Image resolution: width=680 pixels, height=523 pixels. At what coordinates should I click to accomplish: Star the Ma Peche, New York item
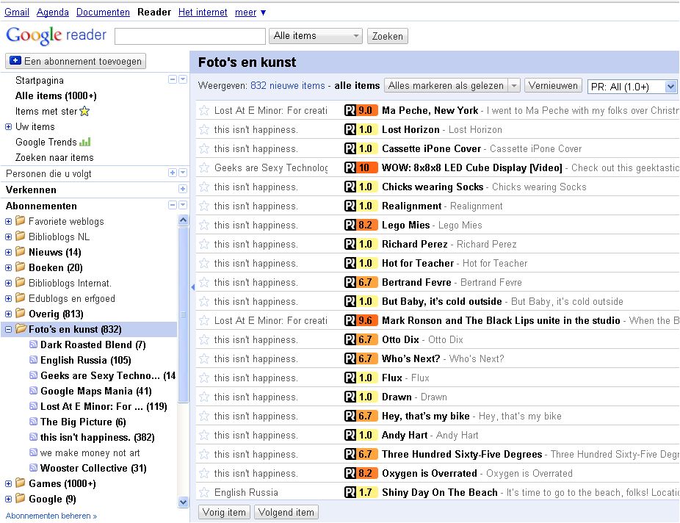pyautogui.click(x=204, y=110)
